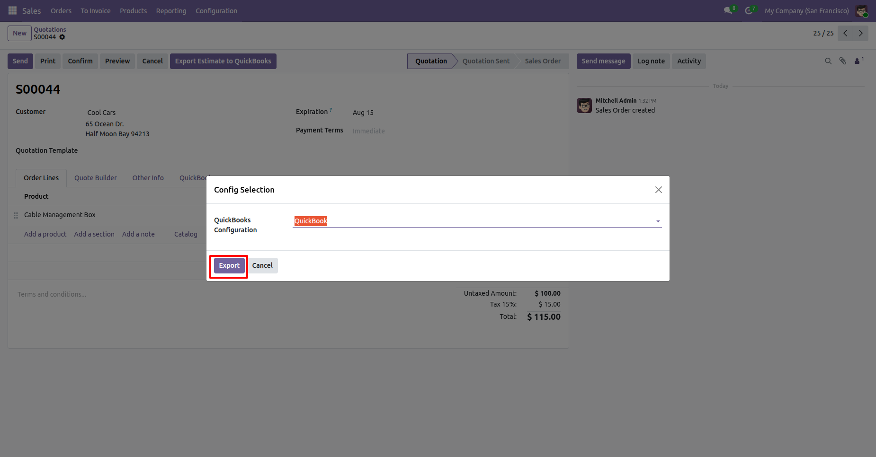Click the Print button

click(48, 61)
